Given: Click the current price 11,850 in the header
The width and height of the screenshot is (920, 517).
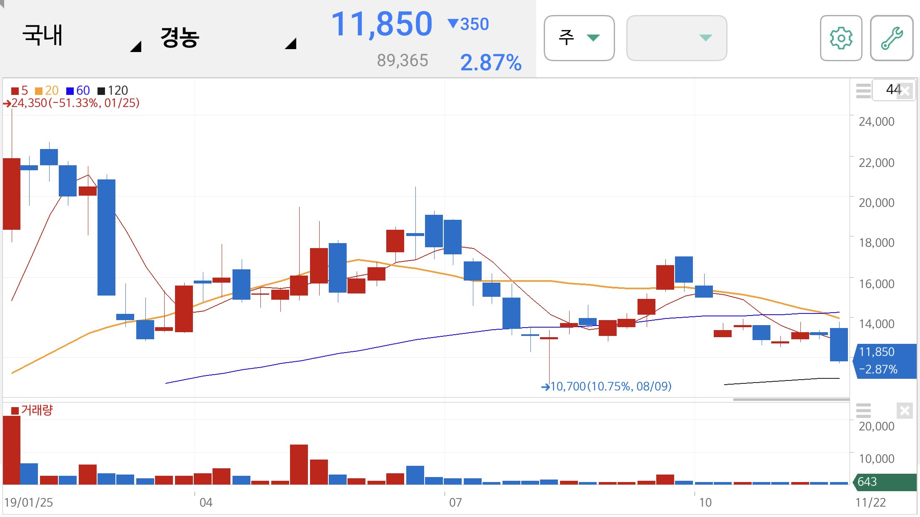Looking at the screenshot, I should tap(382, 24).
